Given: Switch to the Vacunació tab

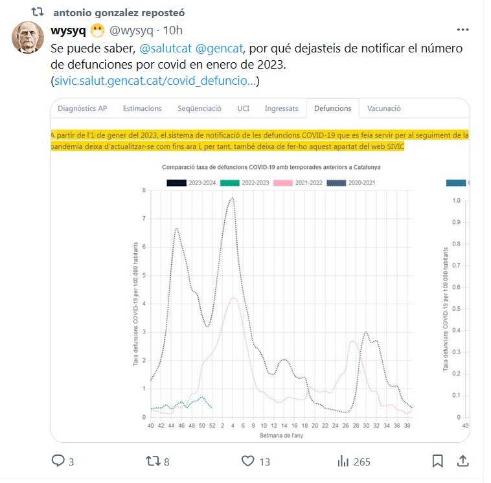Looking at the screenshot, I should click(x=384, y=109).
